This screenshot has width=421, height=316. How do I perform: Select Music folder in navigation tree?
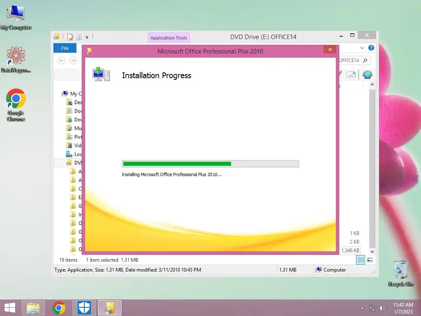74,128
